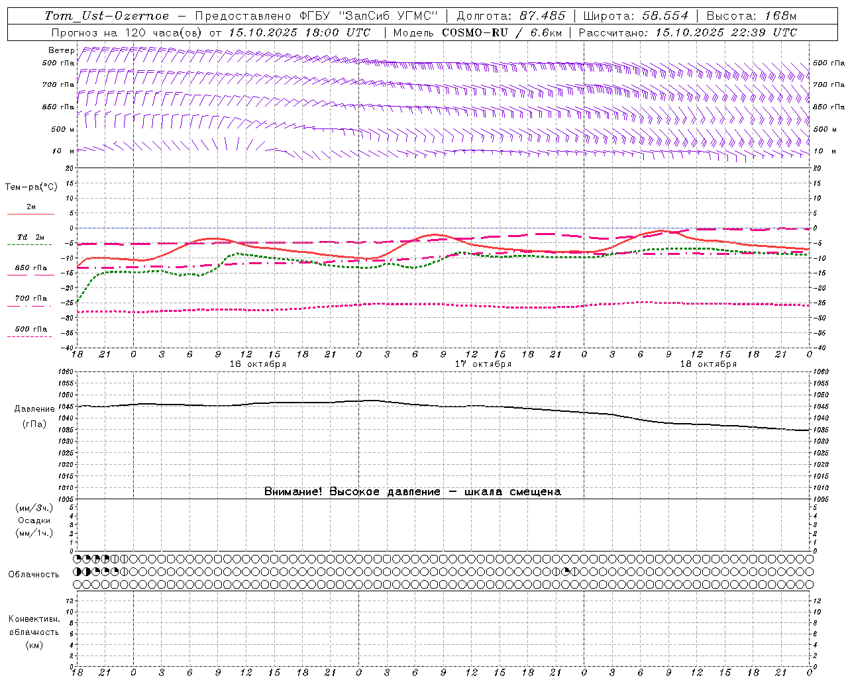
Task: Click 1005 on the right pressure axis
Action: point(821,499)
